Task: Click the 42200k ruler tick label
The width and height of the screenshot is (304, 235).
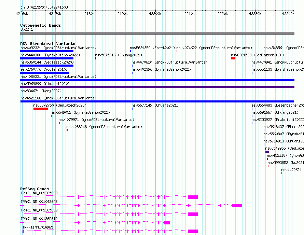Action: (155, 14)
